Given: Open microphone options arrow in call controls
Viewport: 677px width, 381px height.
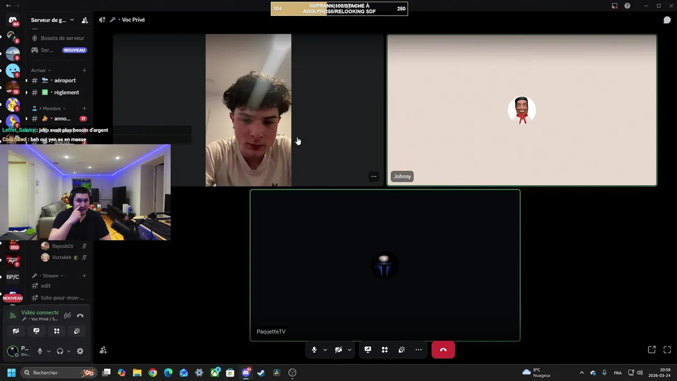Looking at the screenshot, I should click(x=325, y=350).
